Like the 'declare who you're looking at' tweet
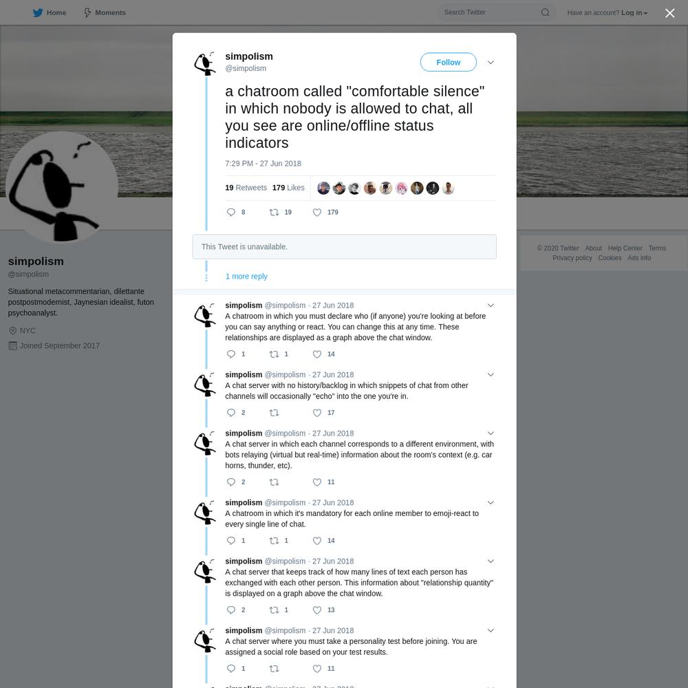 (316, 354)
